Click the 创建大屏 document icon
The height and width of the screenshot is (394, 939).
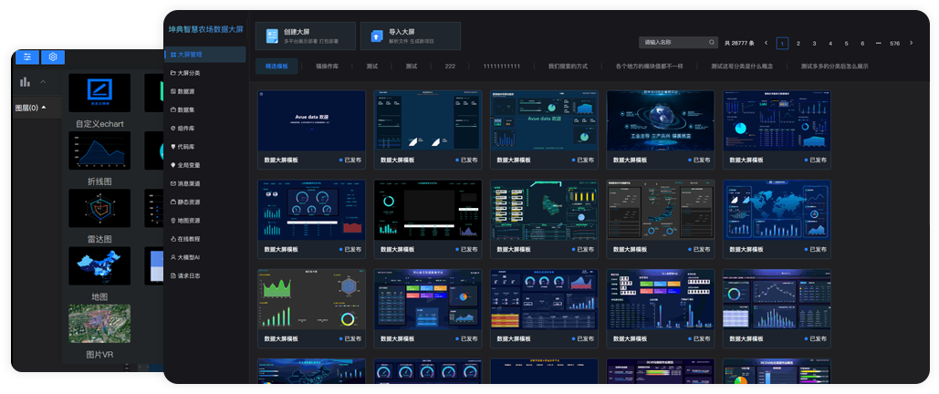point(272,36)
